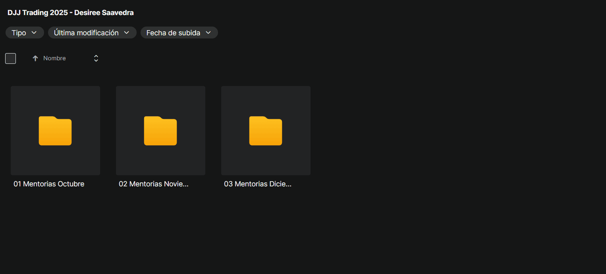Click the 03 Mentorias Dicie... folder name
This screenshot has height=274, width=606.
pyautogui.click(x=258, y=184)
